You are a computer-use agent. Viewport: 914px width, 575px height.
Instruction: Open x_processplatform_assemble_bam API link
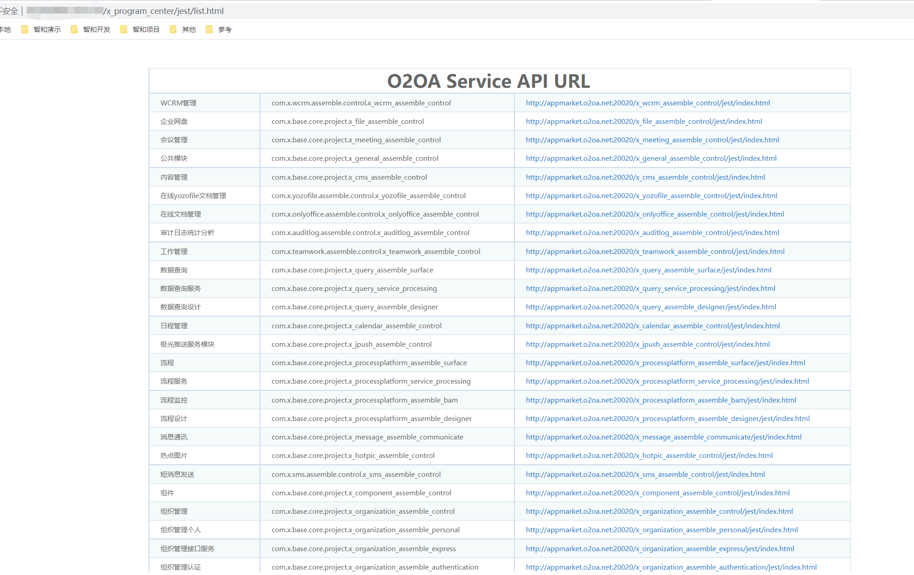point(661,400)
